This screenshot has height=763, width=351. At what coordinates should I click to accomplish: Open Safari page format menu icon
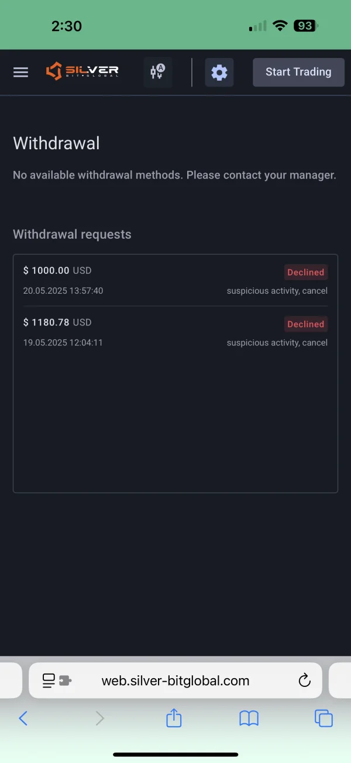point(56,680)
